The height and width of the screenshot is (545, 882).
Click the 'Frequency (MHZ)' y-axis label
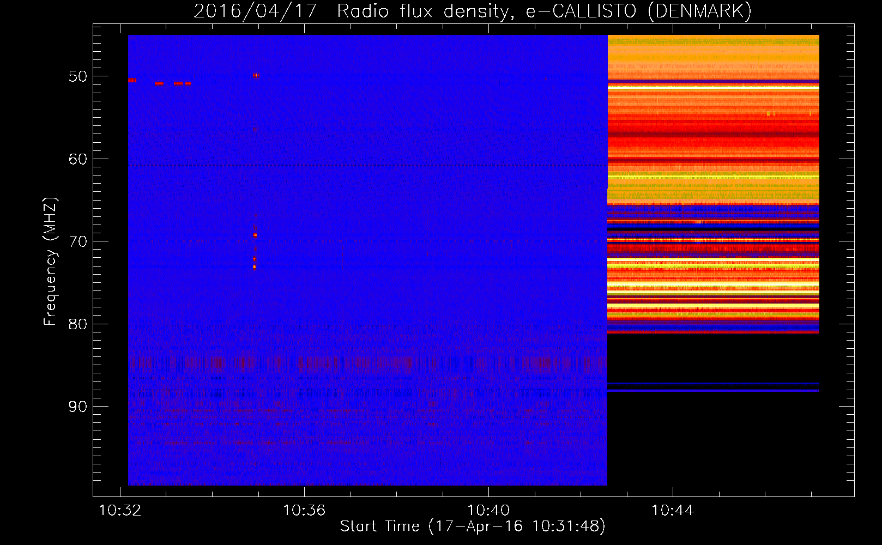[50, 262]
